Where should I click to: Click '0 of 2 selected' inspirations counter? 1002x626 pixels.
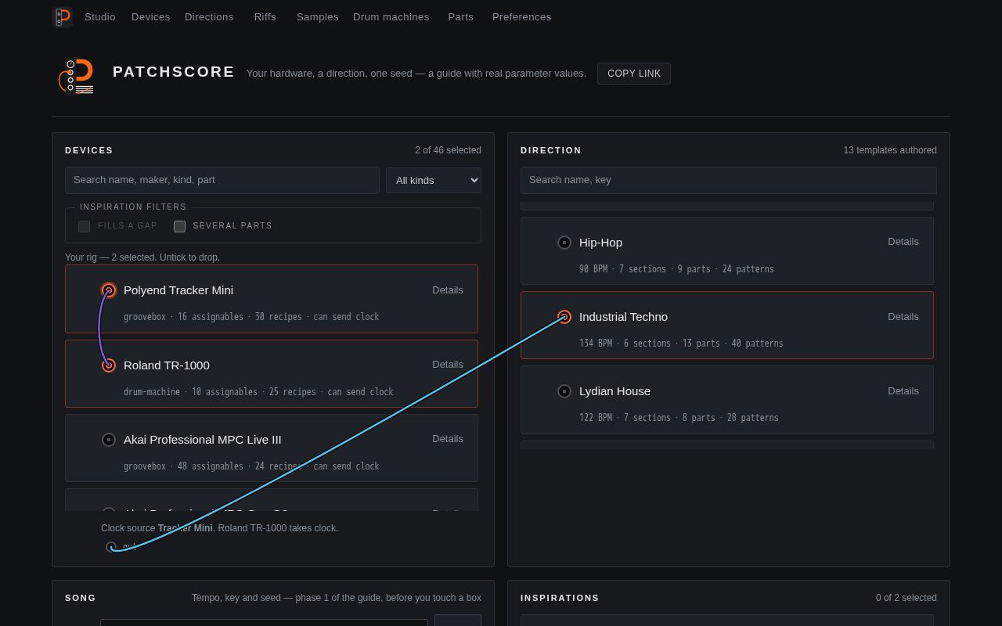(906, 598)
